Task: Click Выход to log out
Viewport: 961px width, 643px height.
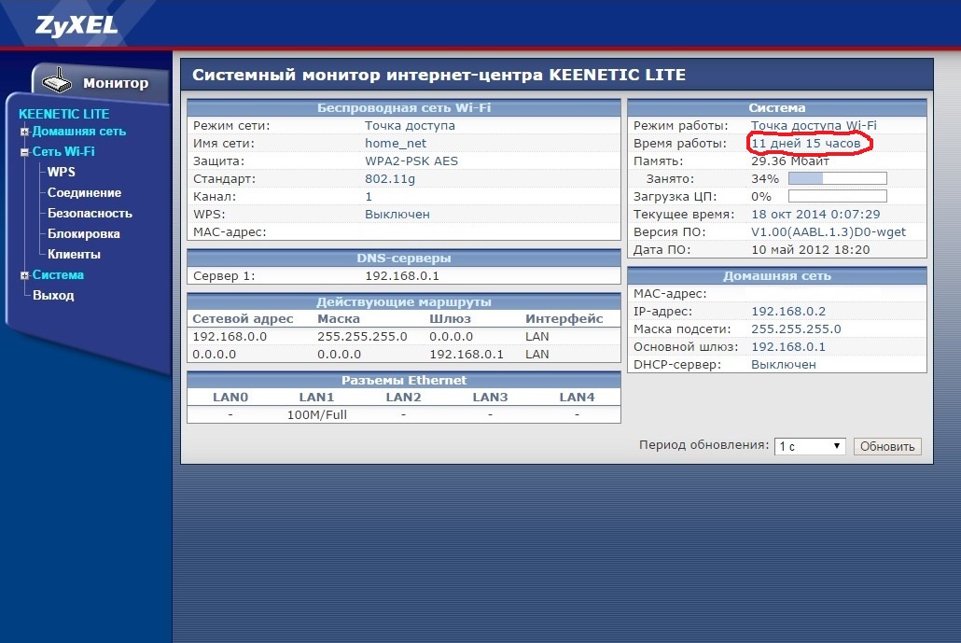Action: pos(53,296)
